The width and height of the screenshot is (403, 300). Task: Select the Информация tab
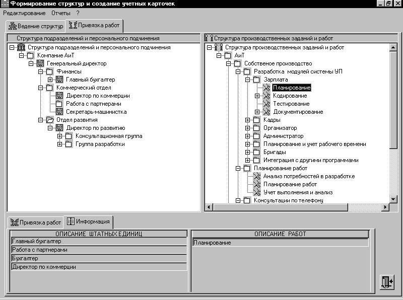pos(89,221)
